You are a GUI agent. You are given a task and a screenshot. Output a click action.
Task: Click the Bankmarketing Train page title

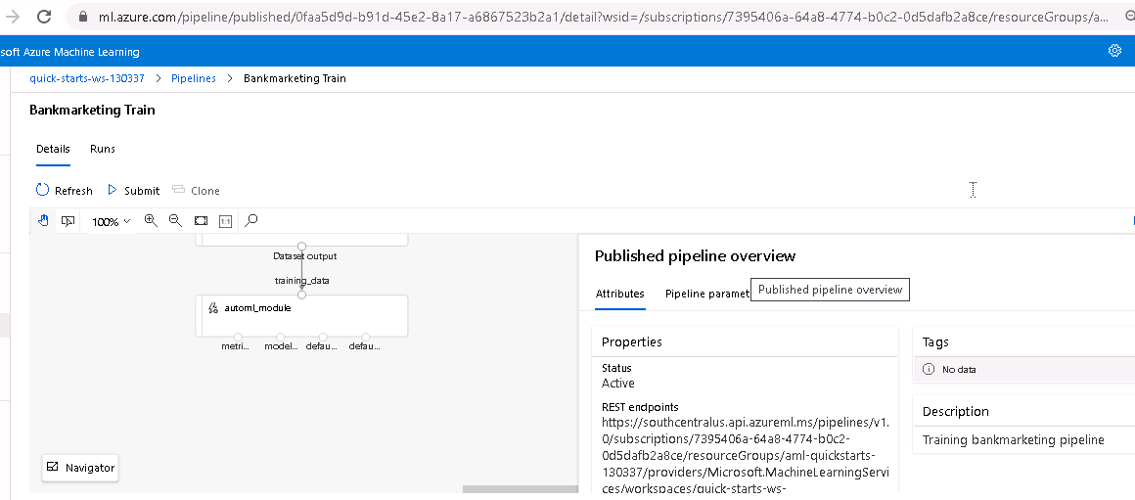point(92,110)
